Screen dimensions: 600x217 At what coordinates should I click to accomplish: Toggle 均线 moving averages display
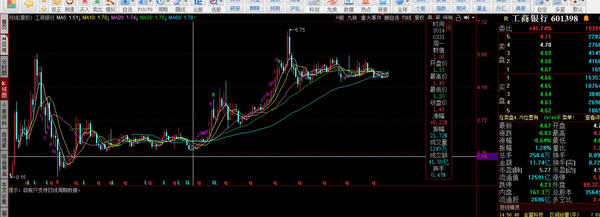[407, 18]
